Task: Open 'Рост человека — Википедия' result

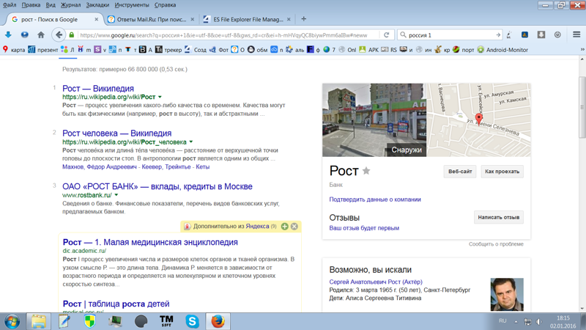Action: pos(117,133)
